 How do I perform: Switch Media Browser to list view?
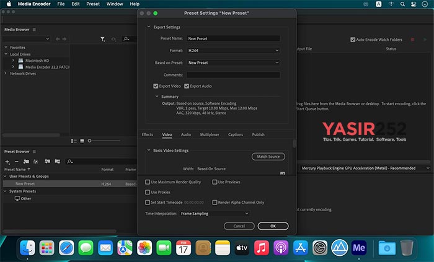[x=74, y=141]
